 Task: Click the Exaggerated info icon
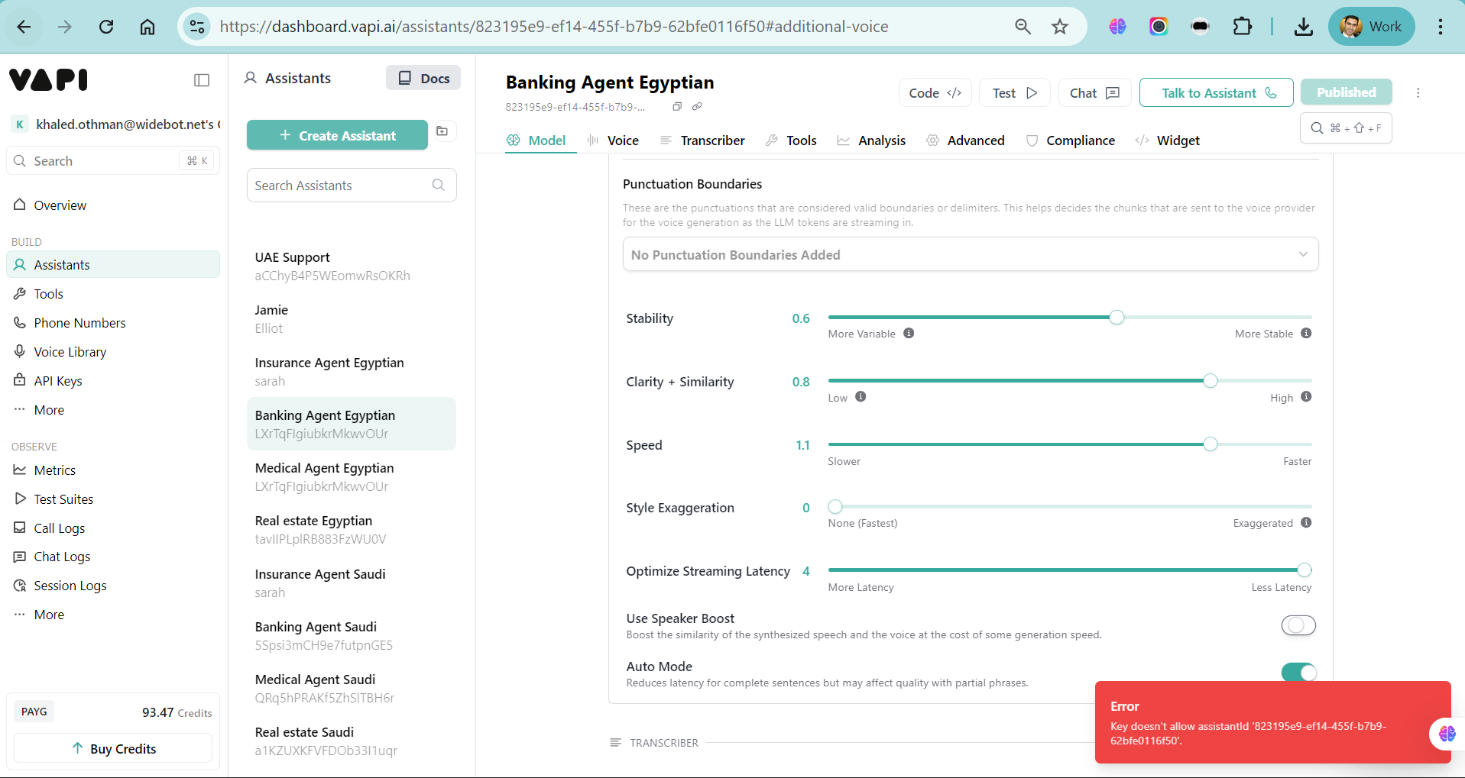pos(1306,523)
